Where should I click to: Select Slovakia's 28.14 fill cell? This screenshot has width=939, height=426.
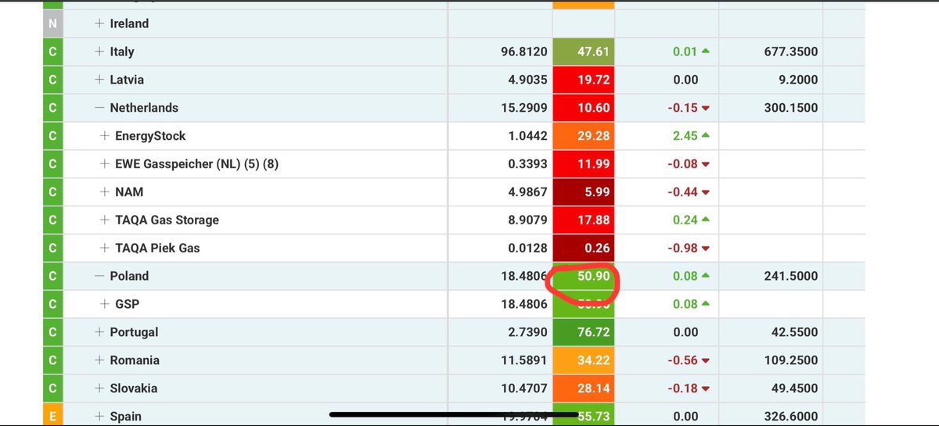click(584, 388)
